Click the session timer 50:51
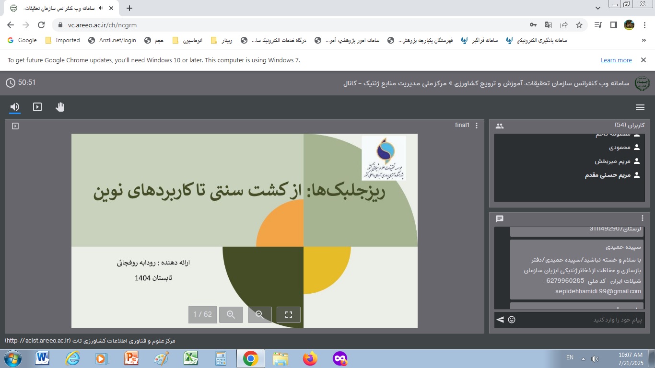655x368 pixels. click(21, 82)
